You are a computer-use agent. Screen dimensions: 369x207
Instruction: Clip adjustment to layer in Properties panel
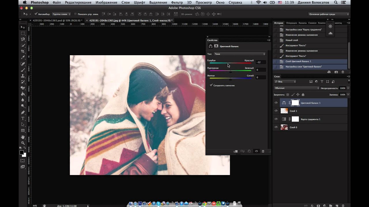(x=236, y=151)
